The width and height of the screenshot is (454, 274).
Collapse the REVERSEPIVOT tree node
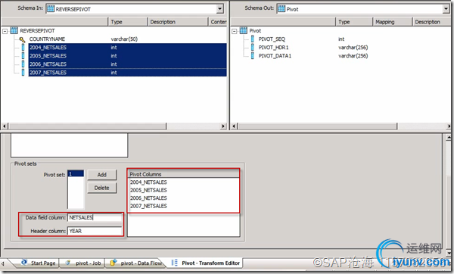(x=5, y=31)
